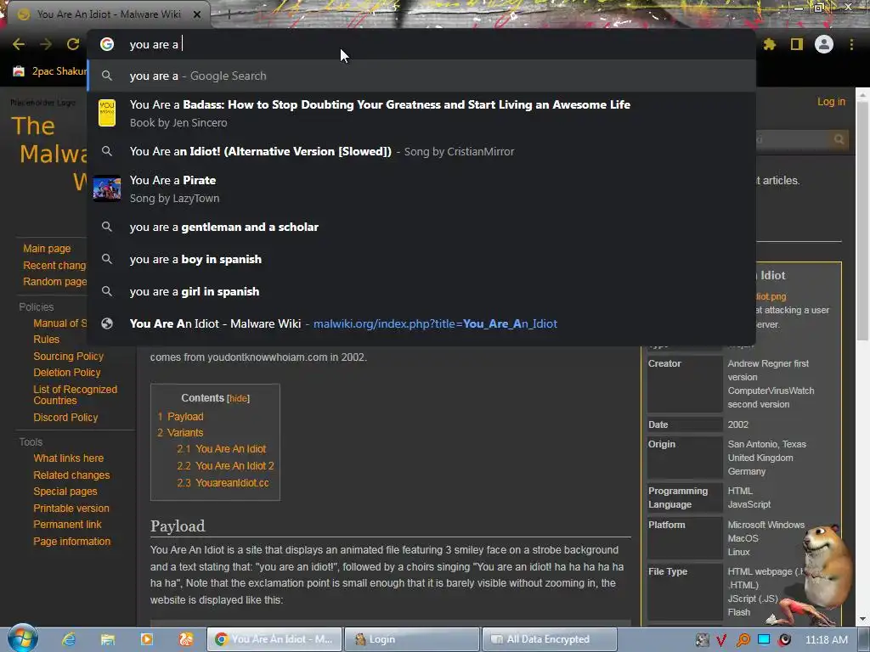Open Chrome's three-dot menu
870x652 pixels.
point(851,44)
